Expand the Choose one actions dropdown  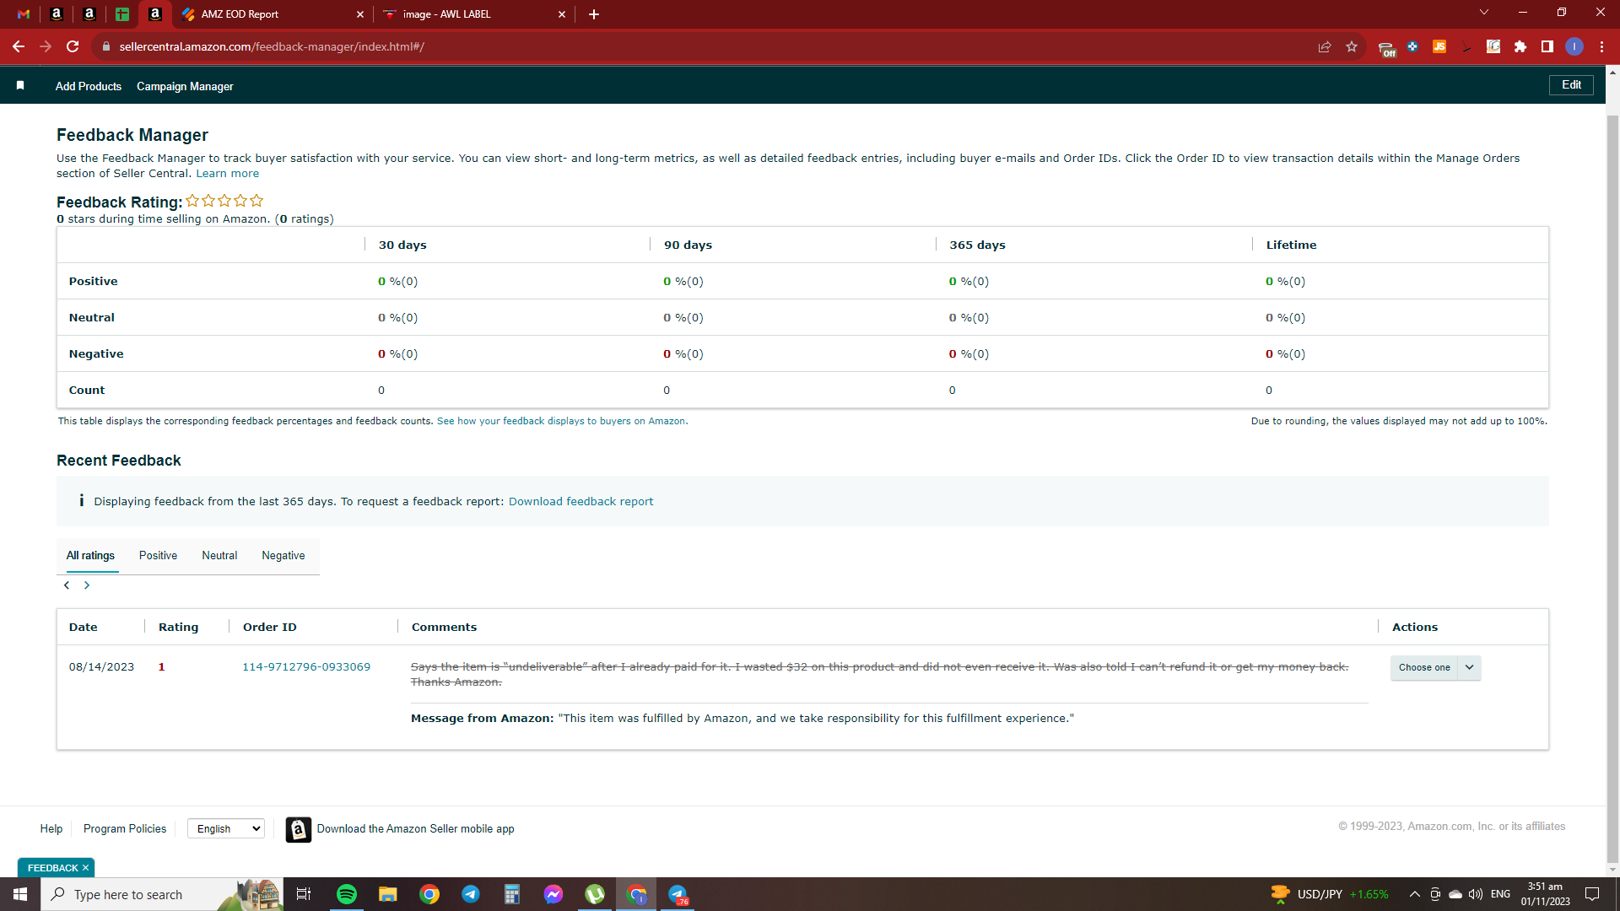(1435, 667)
